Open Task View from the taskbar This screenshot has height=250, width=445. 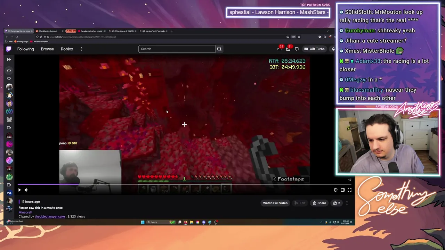pos(180,222)
